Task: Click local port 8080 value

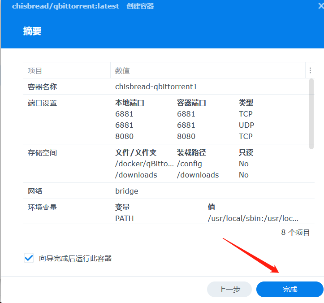Action: 124,136
